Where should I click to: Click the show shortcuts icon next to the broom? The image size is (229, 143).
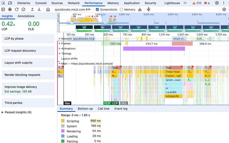coord(148,9)
